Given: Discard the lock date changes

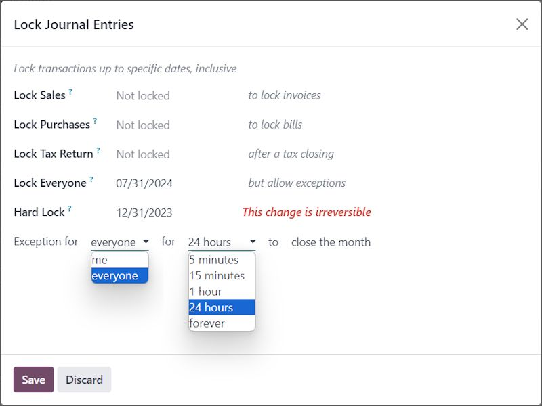Looking at the screenshot, I should [84, 380].
